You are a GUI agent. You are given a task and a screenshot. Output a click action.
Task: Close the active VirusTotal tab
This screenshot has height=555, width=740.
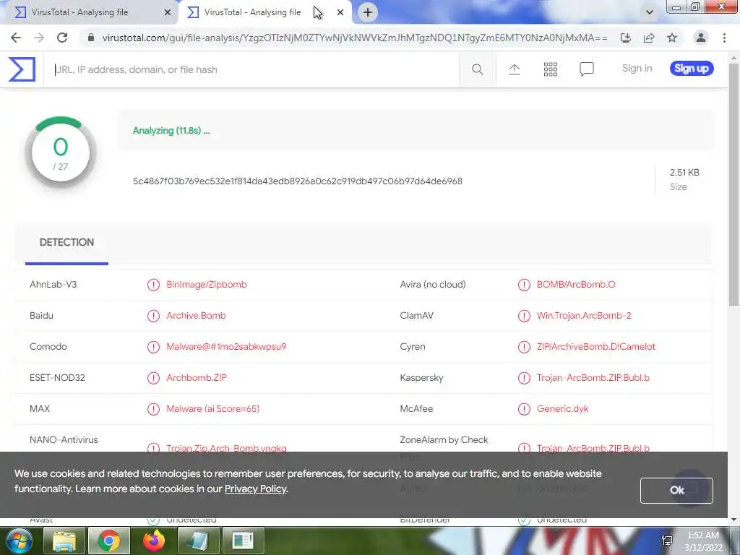(340, 13)
